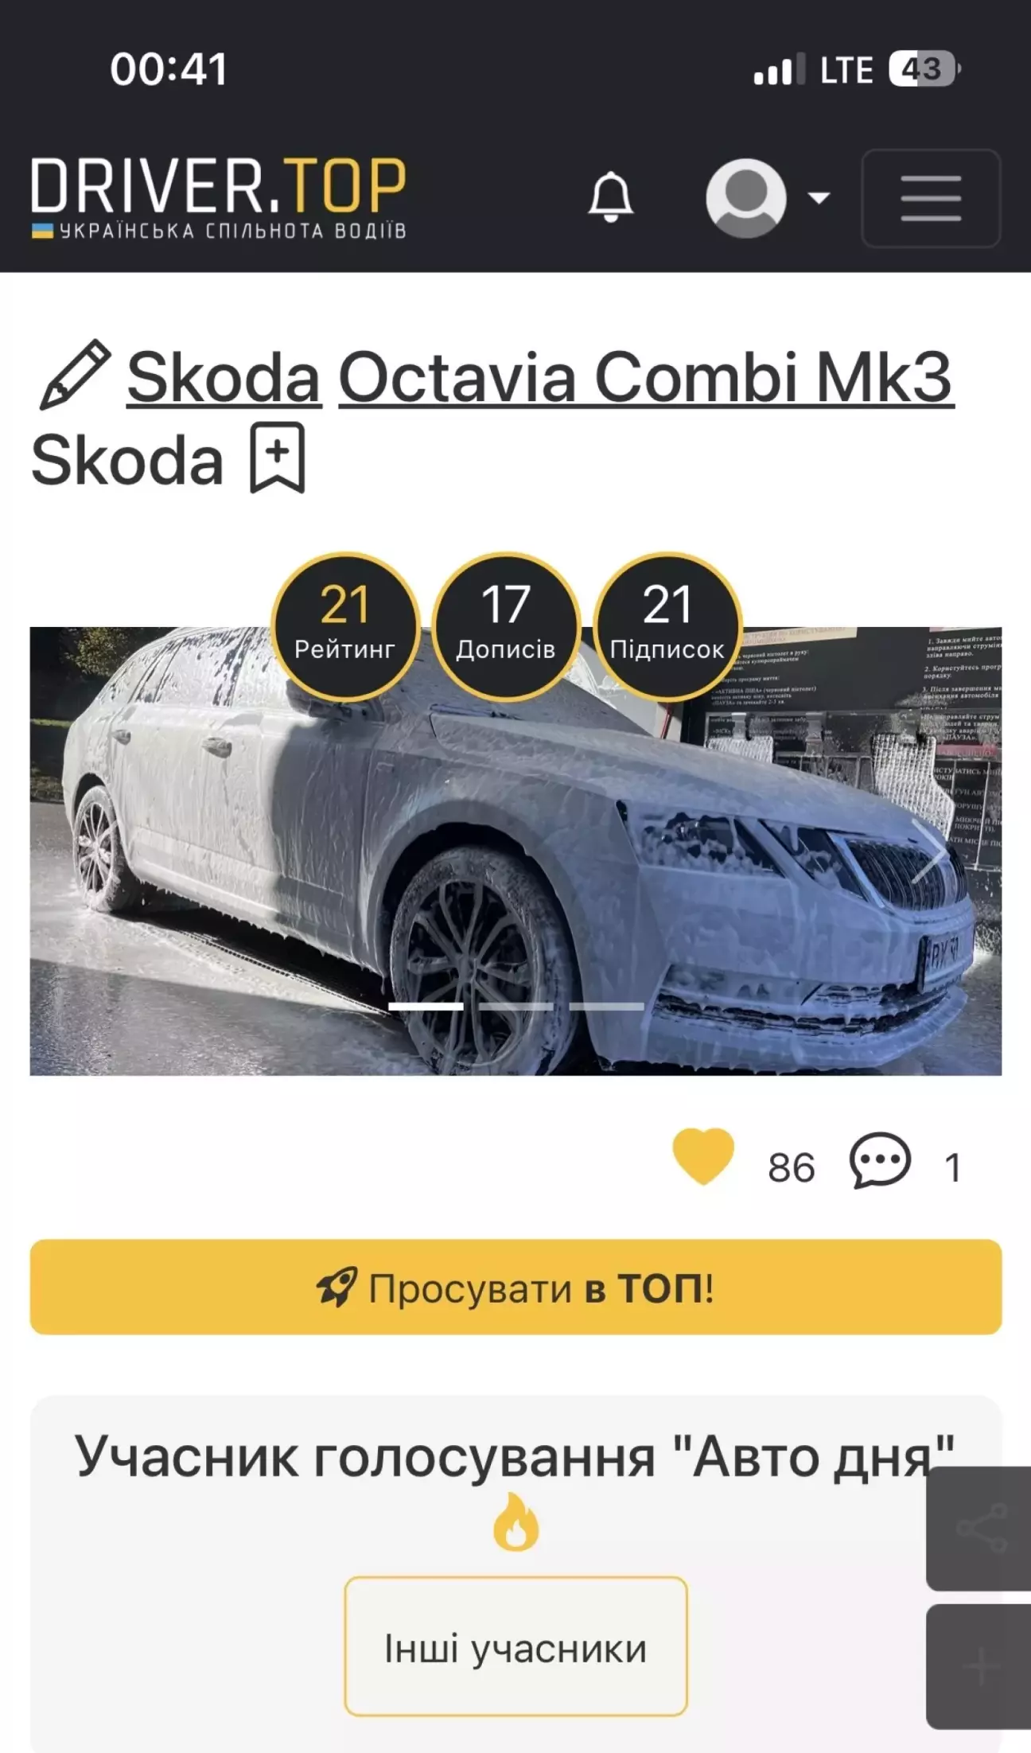Select the third carousel slide indicator
The height and width of the screenshot is (1753, 1031).
point(606,1007)
